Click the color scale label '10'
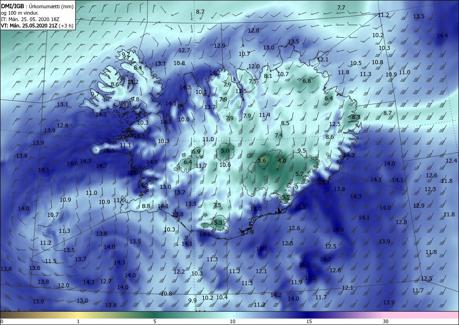This screenshot has width=459, height=325. pyautogui.click(x=232, y=321)
